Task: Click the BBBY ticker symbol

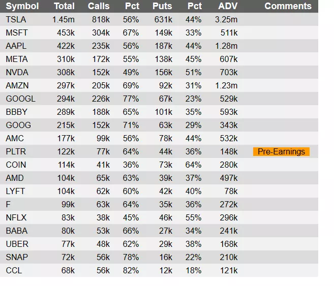Action: click(x=17, y=112)
